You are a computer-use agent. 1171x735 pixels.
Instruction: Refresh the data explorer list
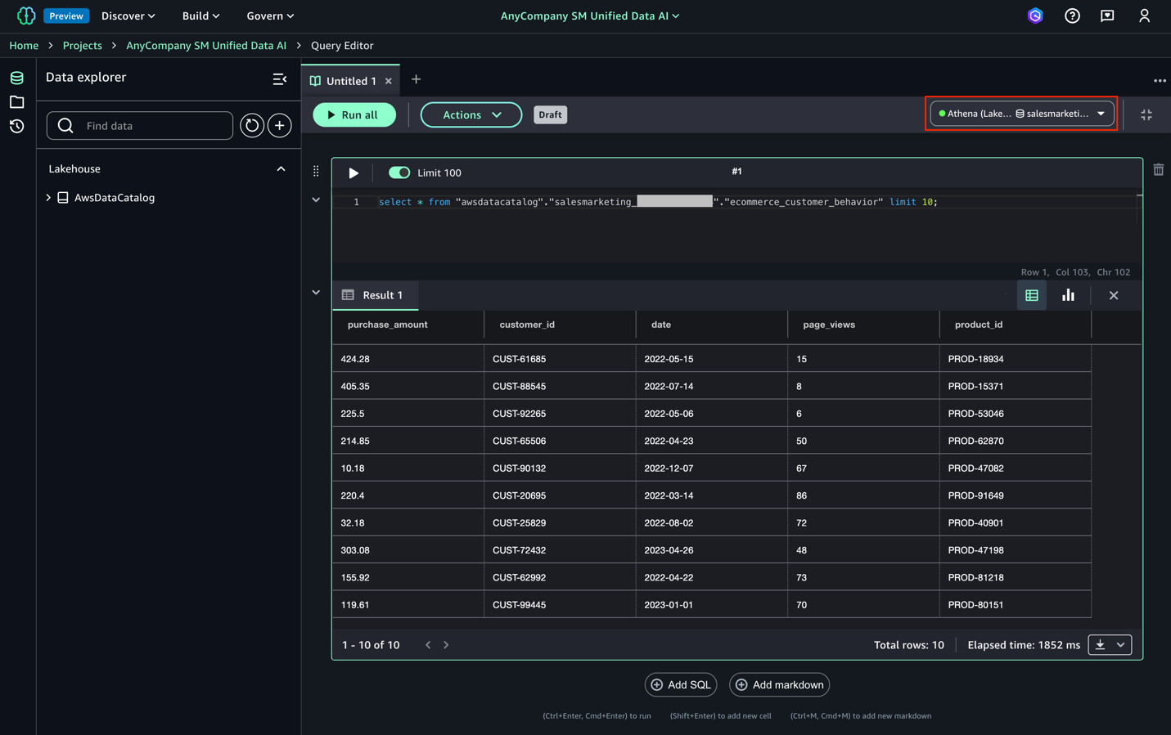[x=252, y=126]
